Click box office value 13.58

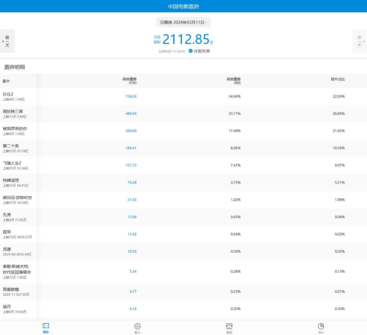pos(132,234)
